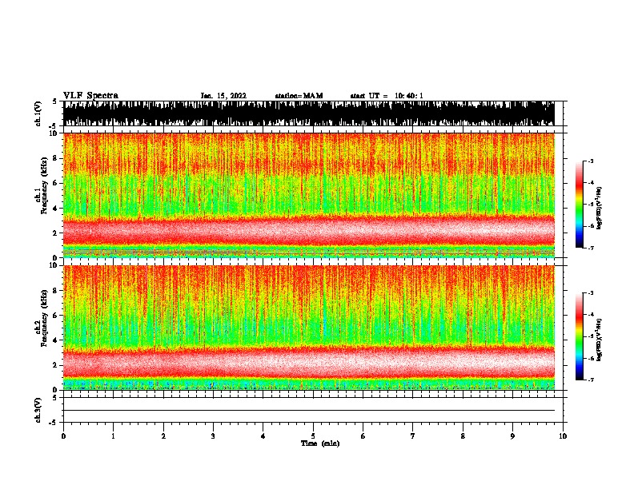This screenshot has height=489, width=634.
Task: Click time-axis tick label "1"
Action: point(113,436)
